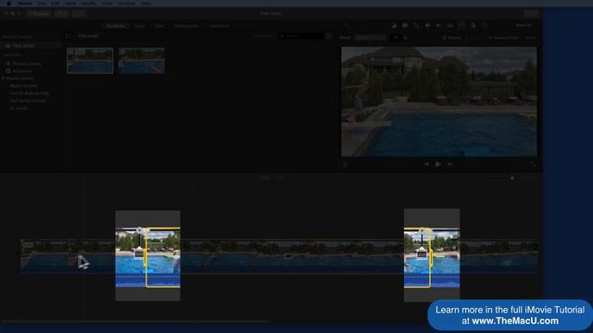Viewport: 593px width, 333px height.
Task: Open the Edit menu
Action: coord(56,4)
